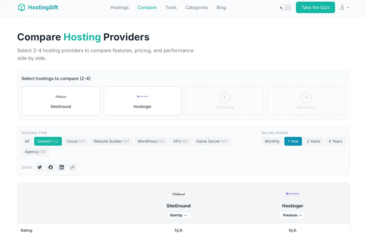Click the HostingSift brand name link
The width and height of the screenshot is (366, 235).
43,7
